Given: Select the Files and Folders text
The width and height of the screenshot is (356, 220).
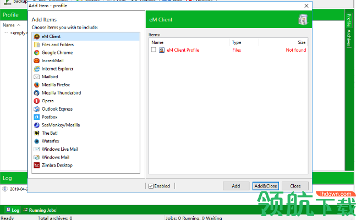Looking at the screenshot, I should click(x=58, y=45).
